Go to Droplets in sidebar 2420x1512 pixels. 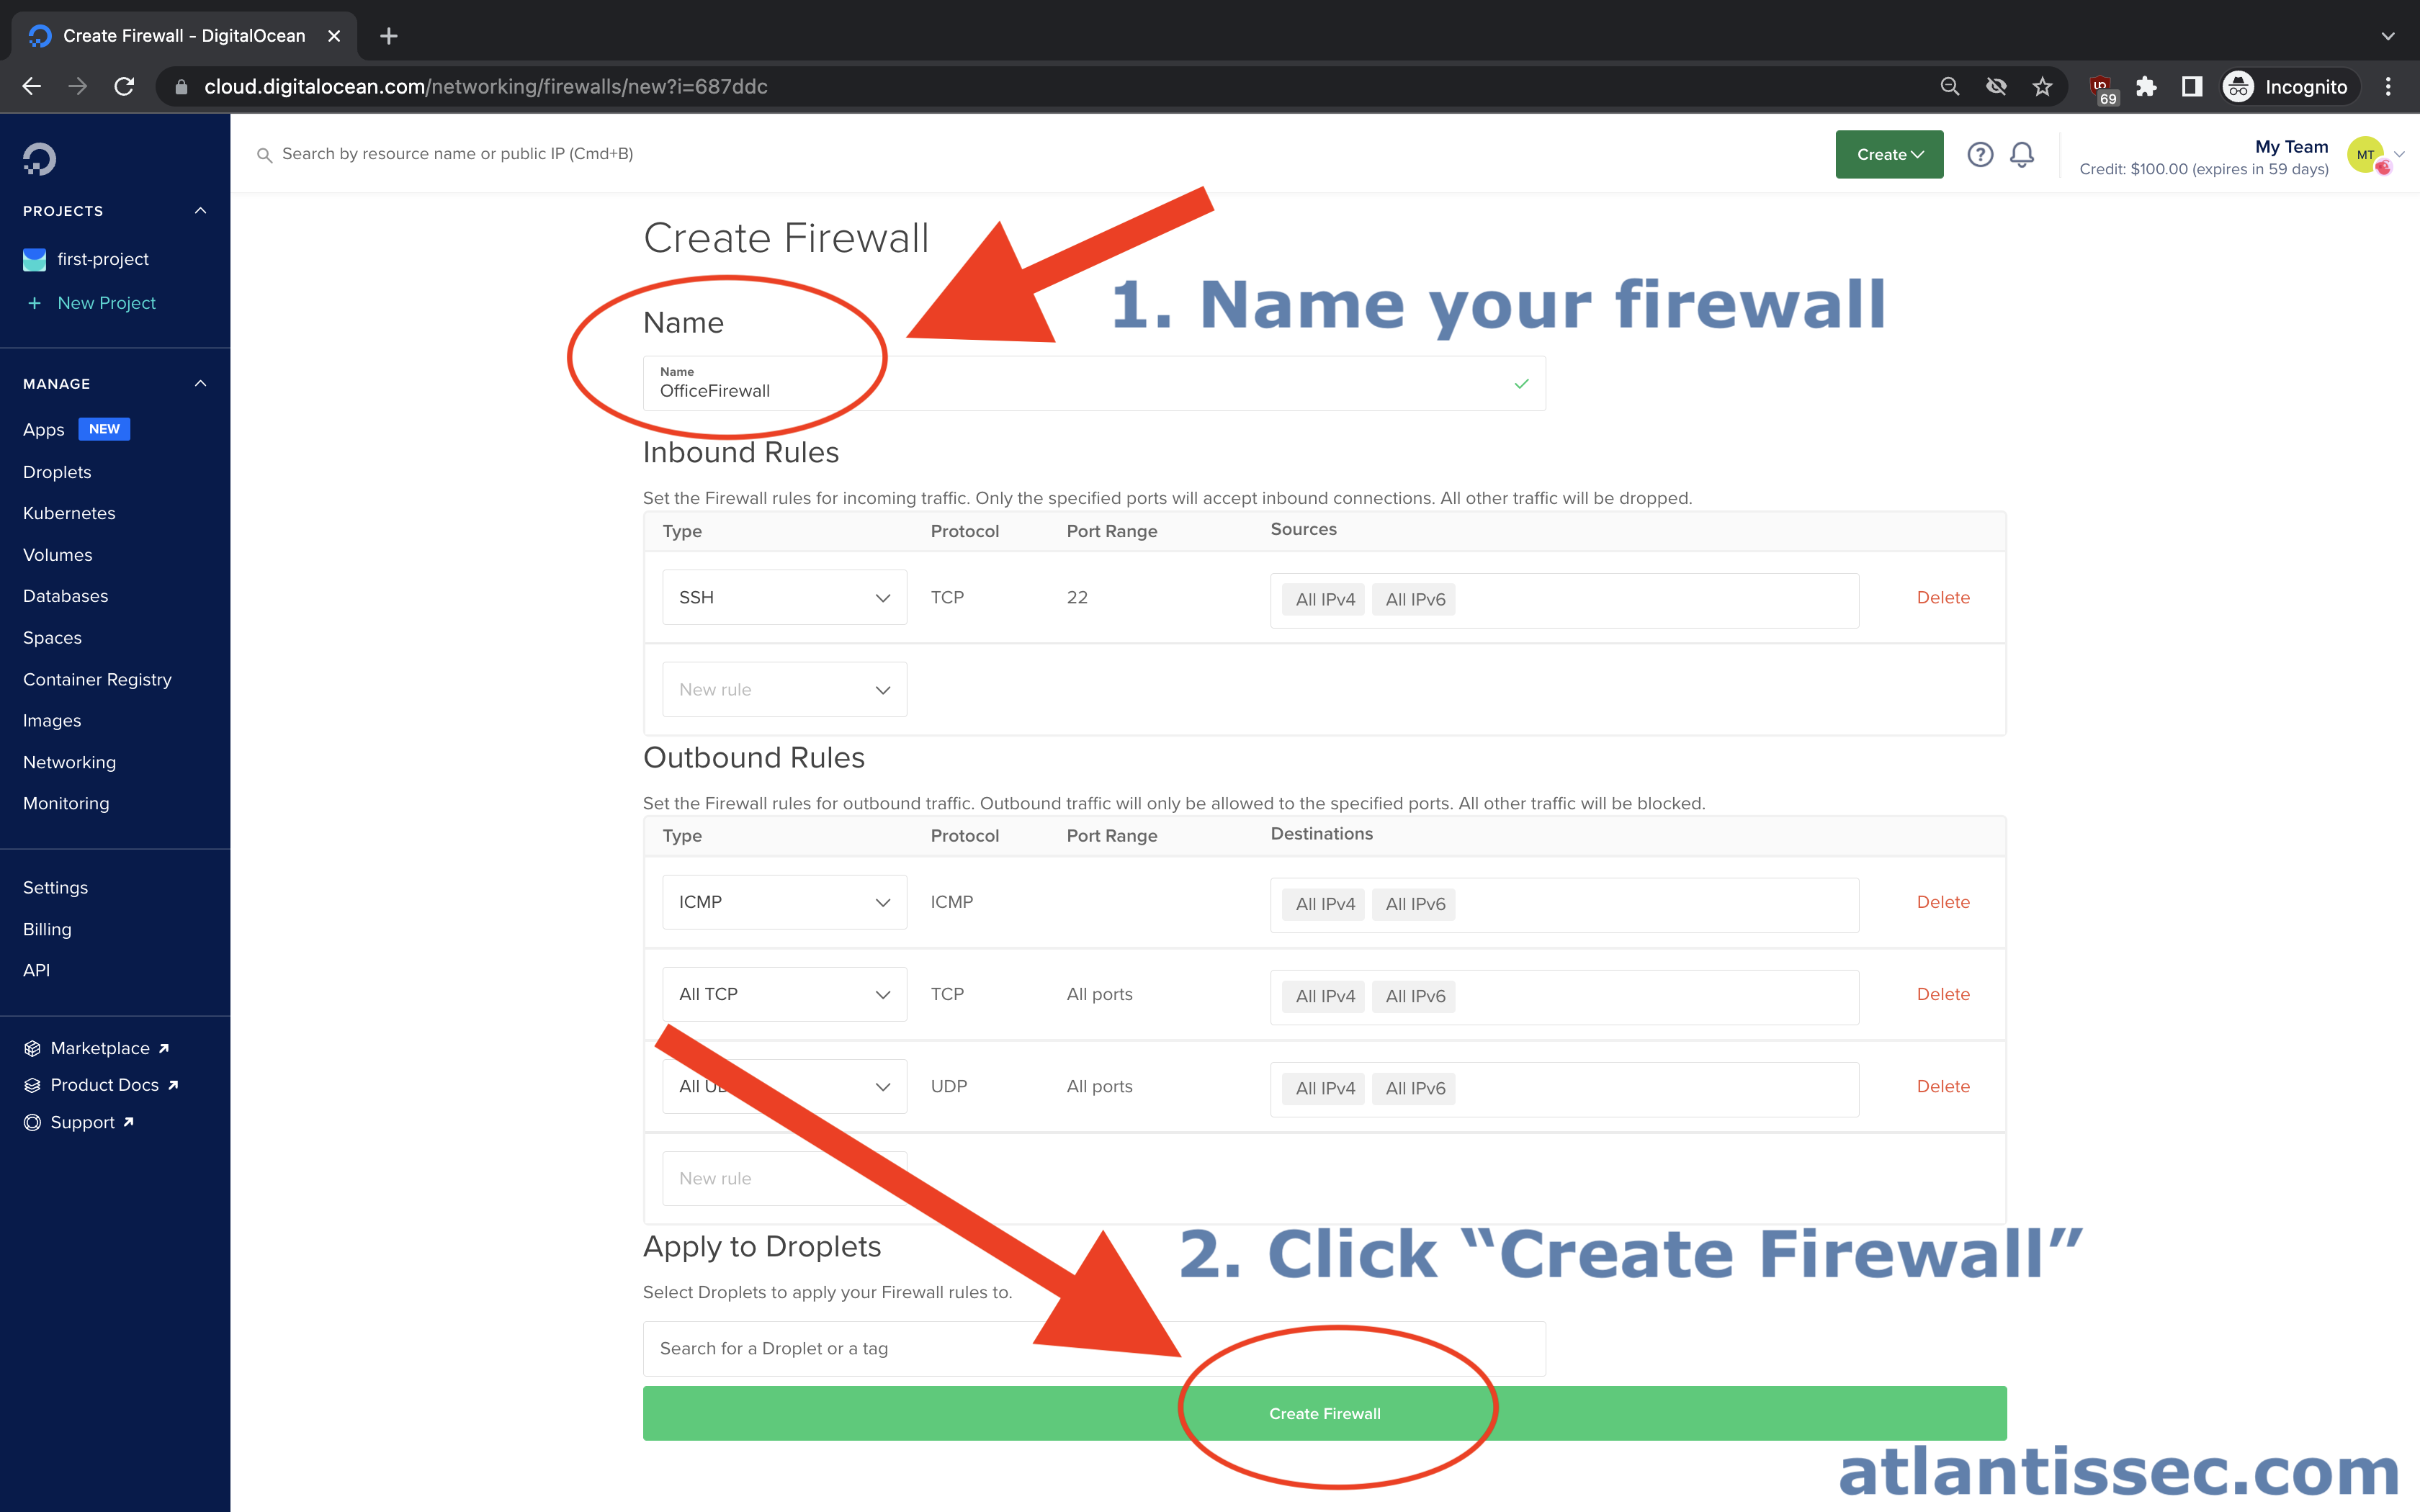point(57,472)
